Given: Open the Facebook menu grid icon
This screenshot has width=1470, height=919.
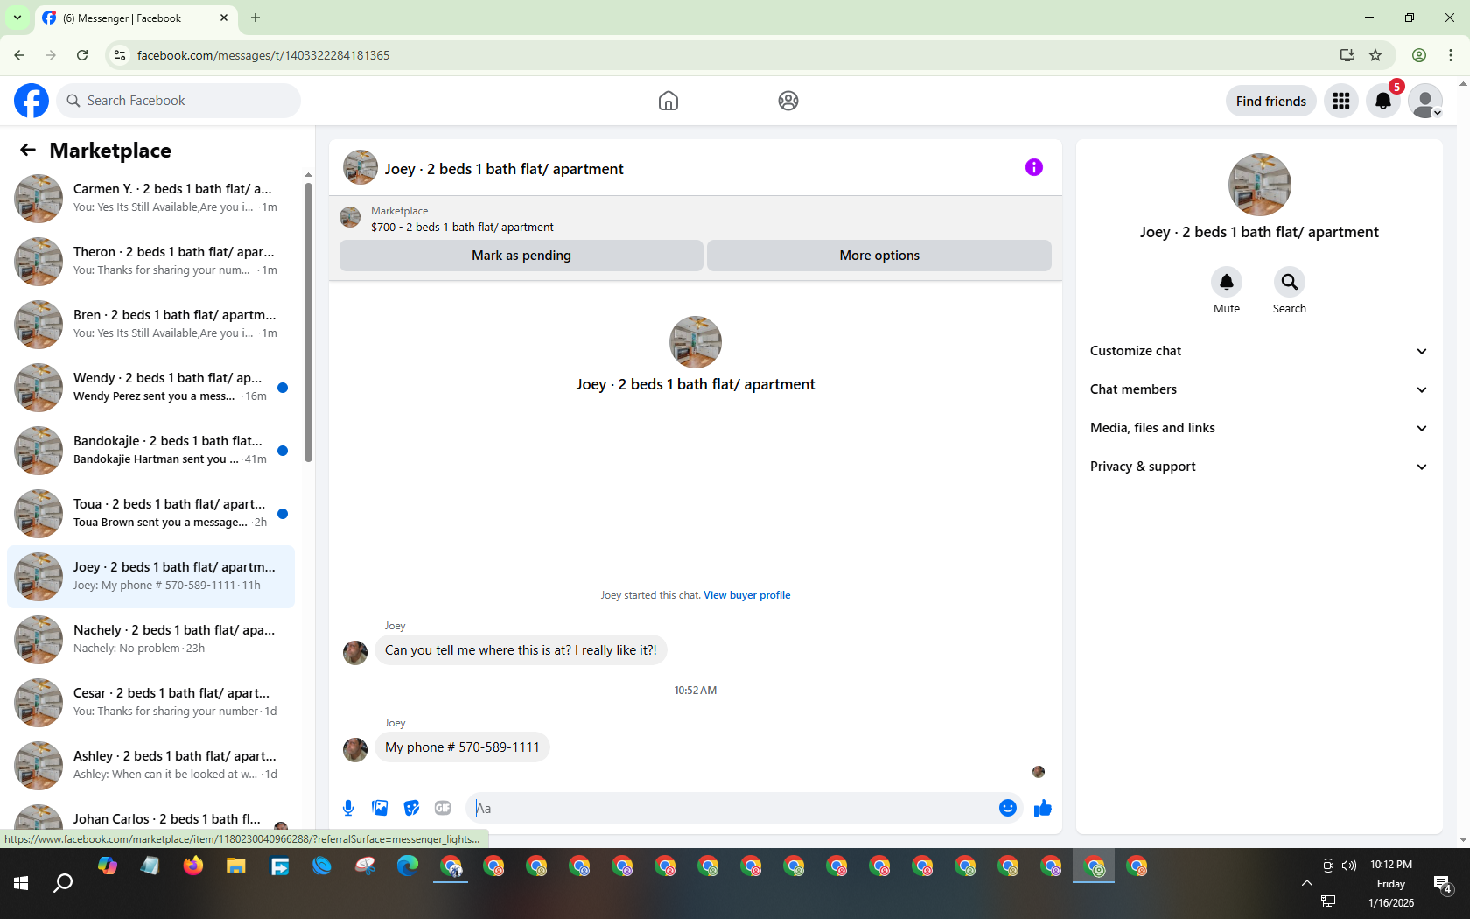Looking at the screenshot, I should [1341, 101].
